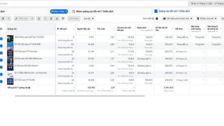Sort by Xếp hạng chất lượng column
Viewport: 224px width, 126px height.
click(x=198, y=29)
